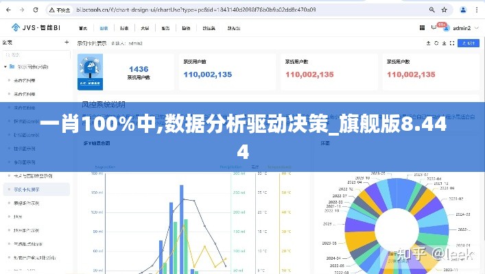Click the 1436 user count value
The height and width of the screenshot is (274, 485).
click(x=139, y=69)
